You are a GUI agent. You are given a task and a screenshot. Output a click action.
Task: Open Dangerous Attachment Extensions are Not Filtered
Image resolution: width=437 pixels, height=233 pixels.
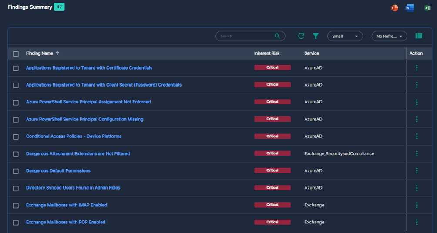pyautogui.click(x=78, y=154)
